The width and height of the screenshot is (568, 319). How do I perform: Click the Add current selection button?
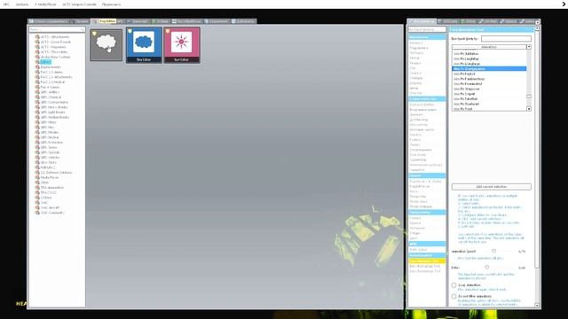click(491, 187)
